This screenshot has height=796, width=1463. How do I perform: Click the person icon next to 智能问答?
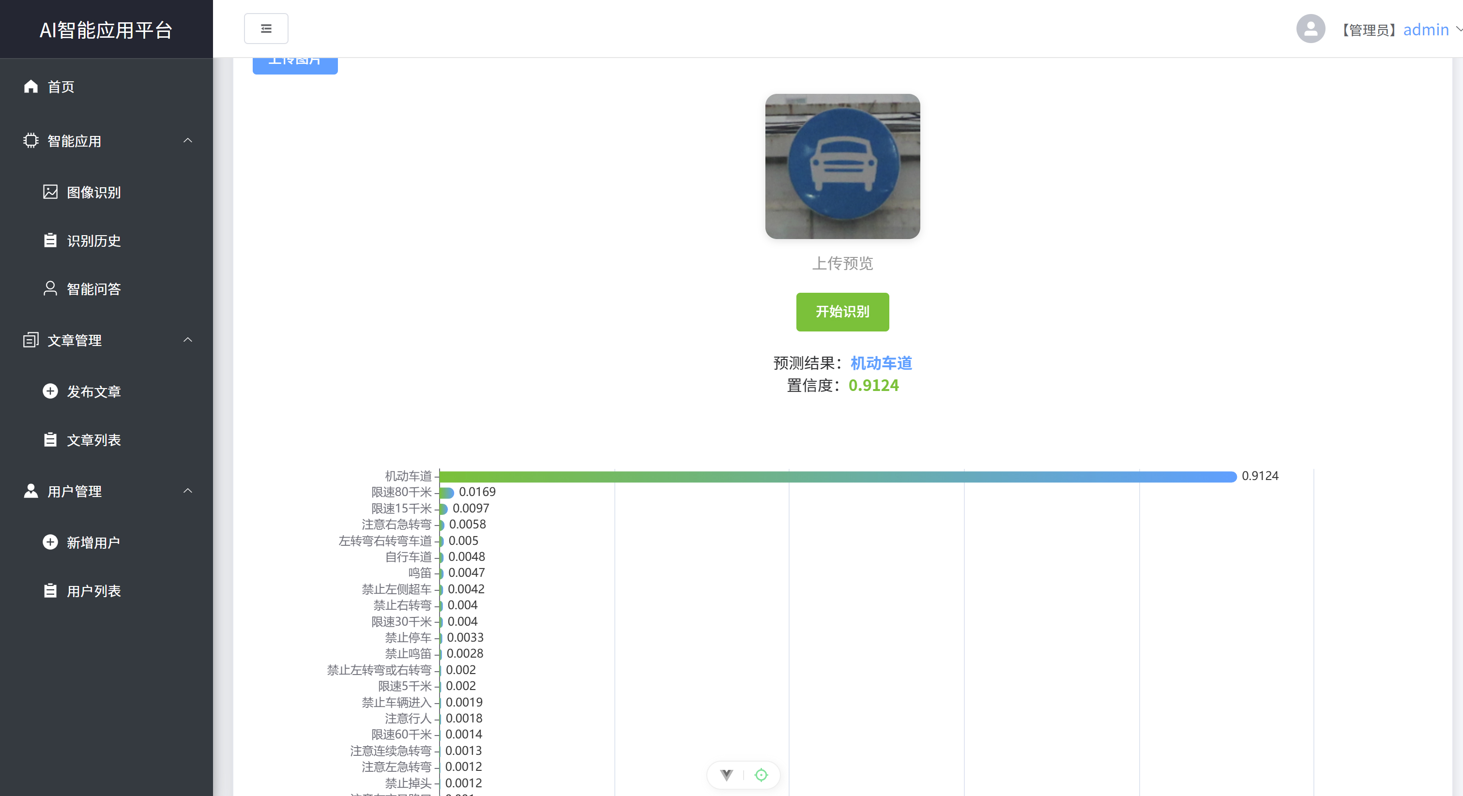coord(50,288)
